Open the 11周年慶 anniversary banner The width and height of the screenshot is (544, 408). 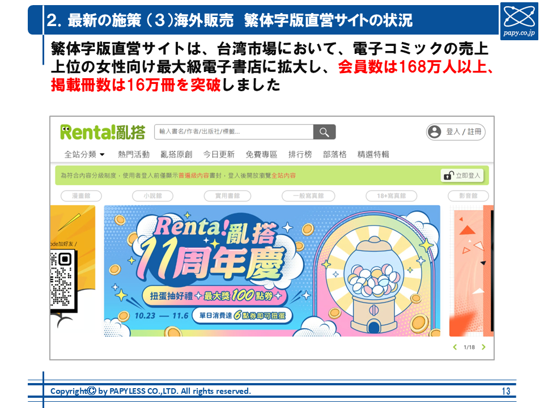[x=272, y=271]
